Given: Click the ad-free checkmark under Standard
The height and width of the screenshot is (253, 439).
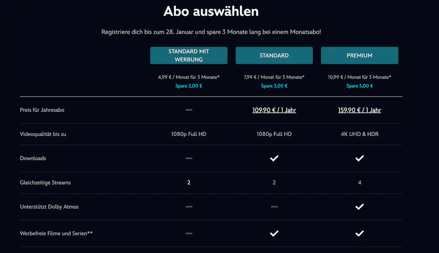Looking at the screenshot, I should 274,233.
